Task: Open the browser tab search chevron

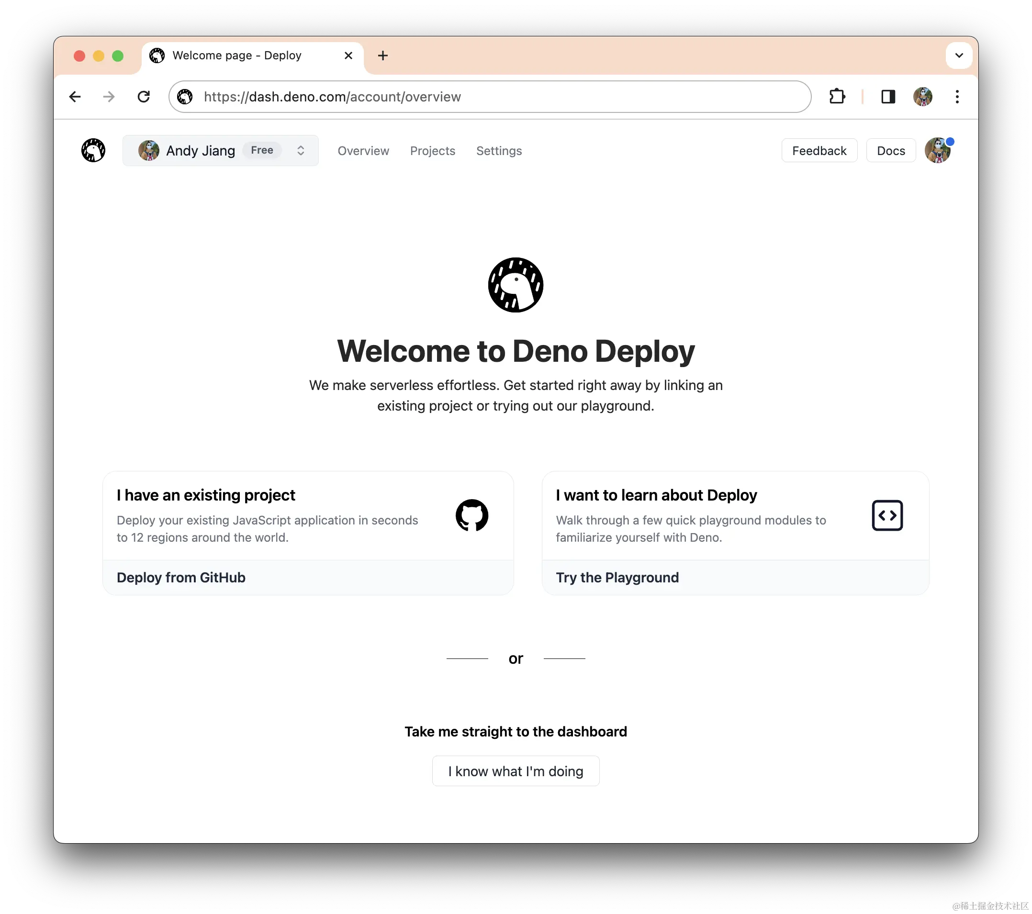Action: (x=959, y=56)
